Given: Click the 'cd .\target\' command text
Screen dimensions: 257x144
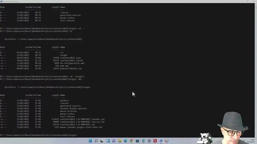Looking at the screenshot, I should [77, 76].
